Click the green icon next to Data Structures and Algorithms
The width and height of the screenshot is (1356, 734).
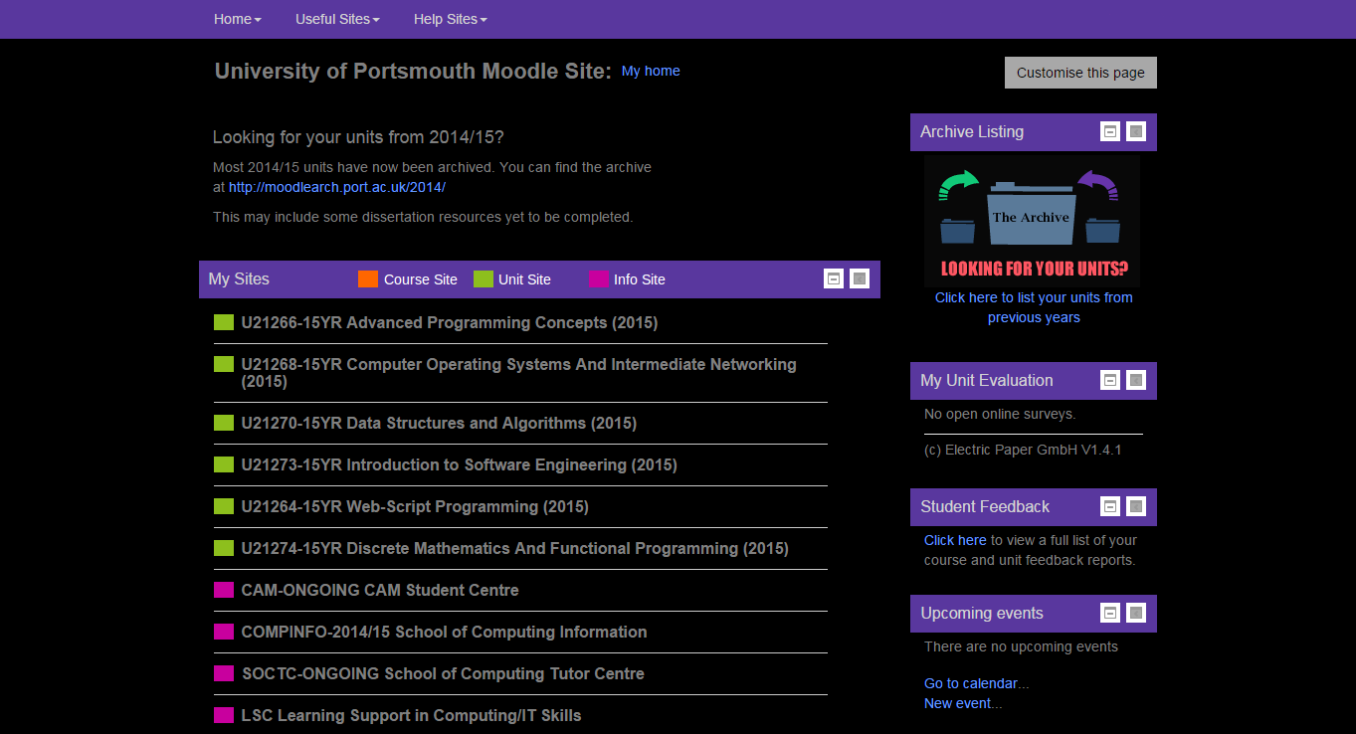[x=223, y=422]
